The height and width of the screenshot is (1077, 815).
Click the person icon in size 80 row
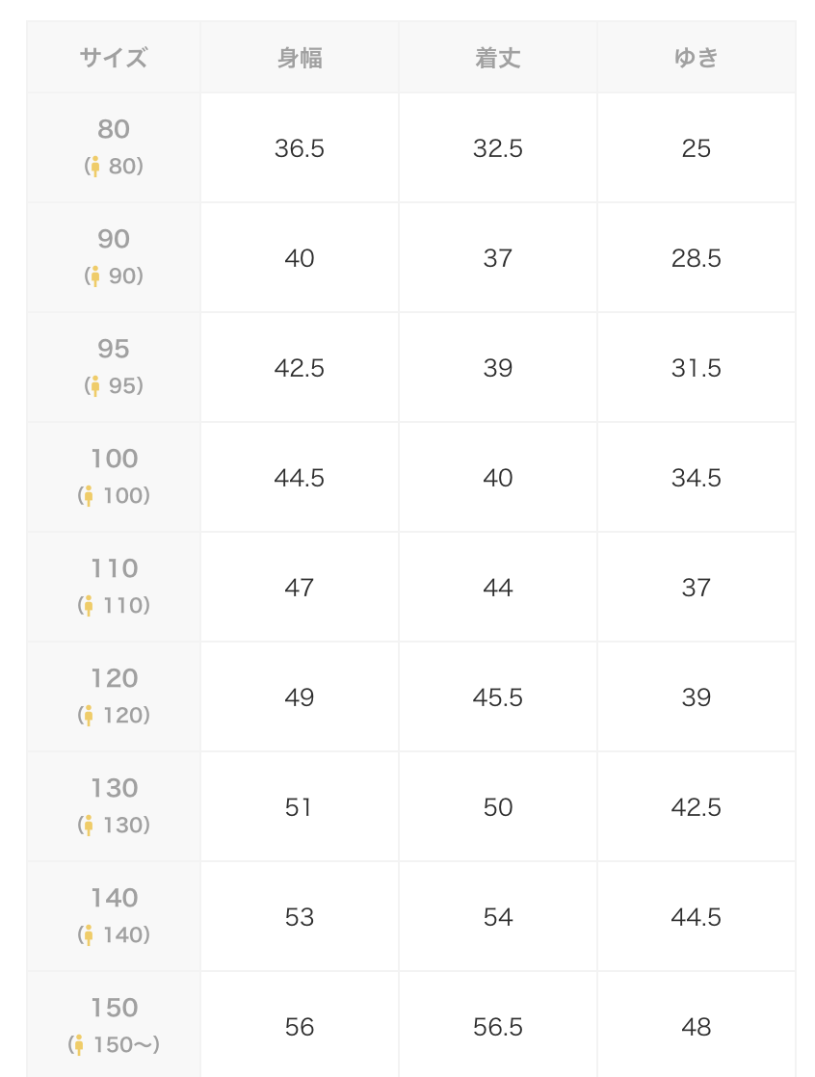tap(95, 167)
